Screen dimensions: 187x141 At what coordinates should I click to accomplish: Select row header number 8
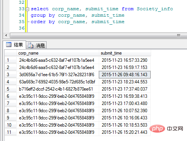tap(11, 111)
